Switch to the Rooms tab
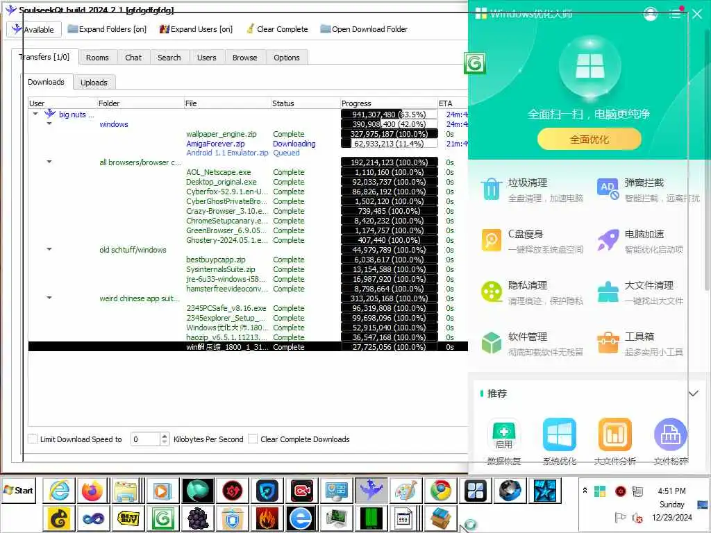The height and width of the screenshot is (533, 711). 97,58
